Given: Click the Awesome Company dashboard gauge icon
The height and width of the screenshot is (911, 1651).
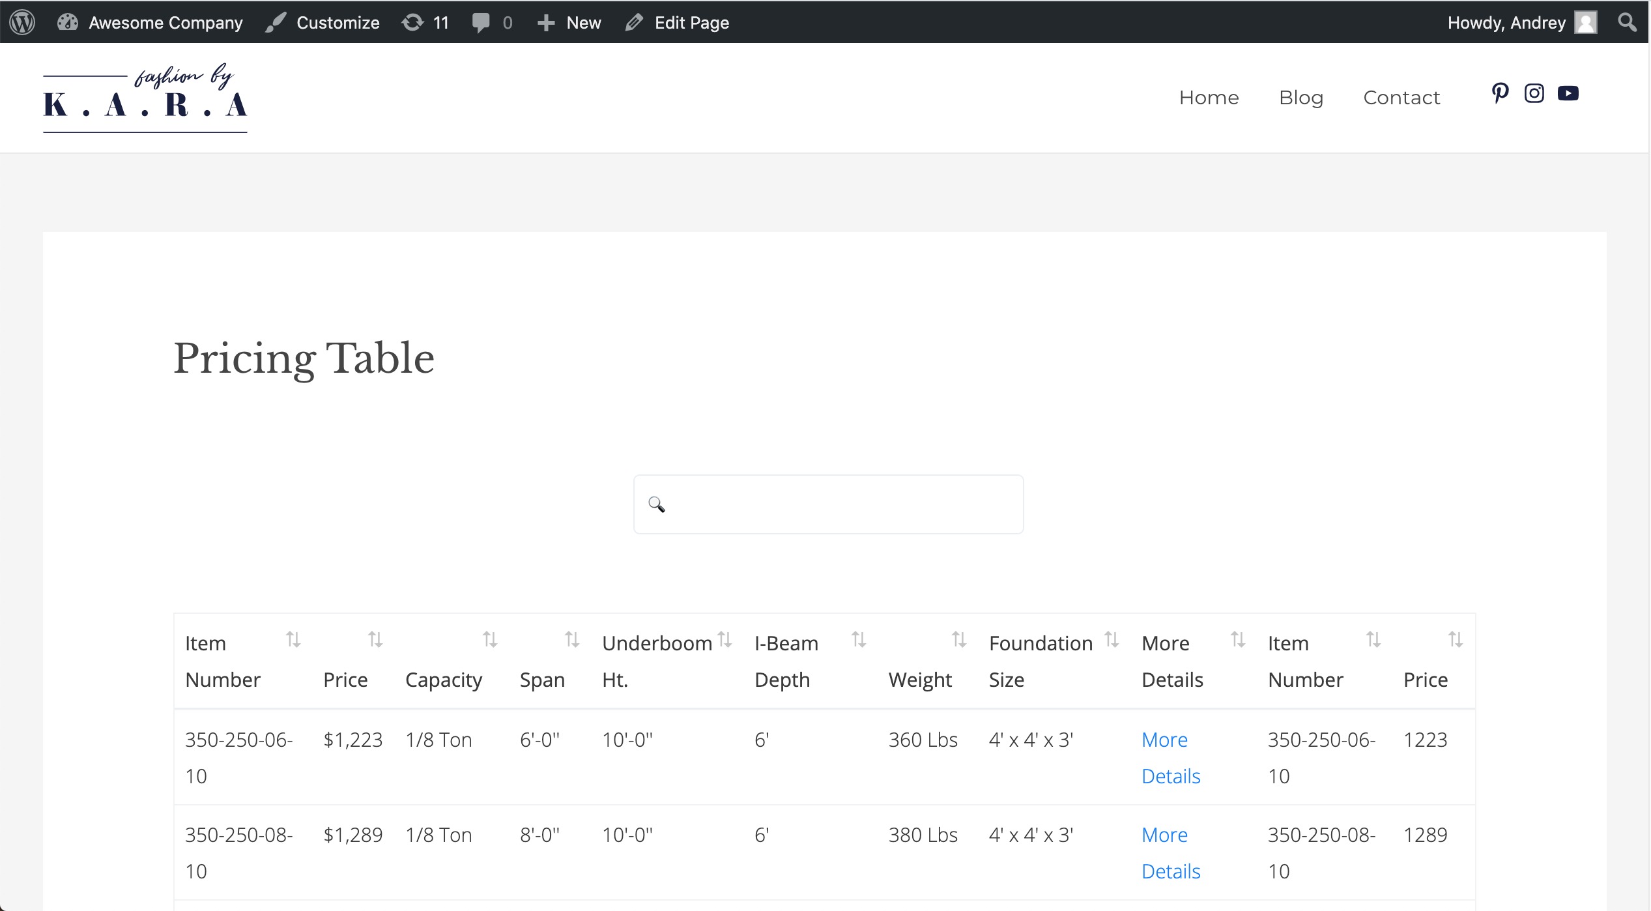Looking at the screenshot, I should pos(68,22).
